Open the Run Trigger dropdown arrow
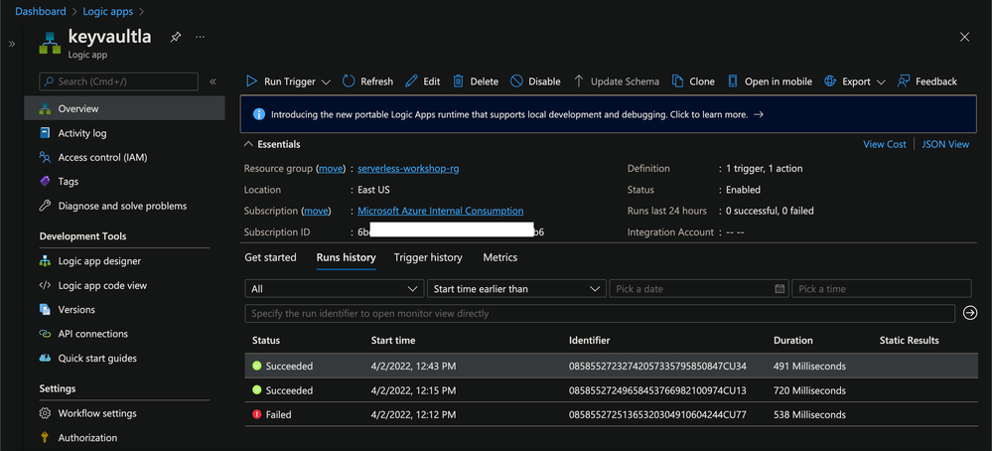The height and width of the screenshot is (451, 992). pos(327,81)
